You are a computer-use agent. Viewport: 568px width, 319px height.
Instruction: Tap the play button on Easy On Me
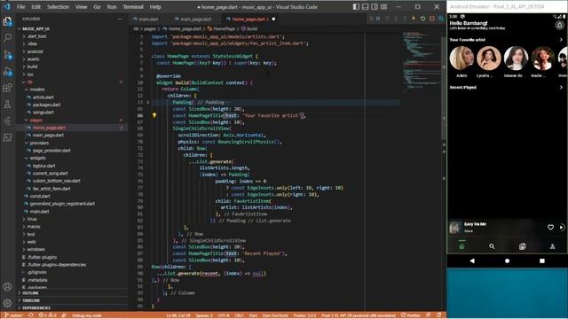(x=562, y=227)
